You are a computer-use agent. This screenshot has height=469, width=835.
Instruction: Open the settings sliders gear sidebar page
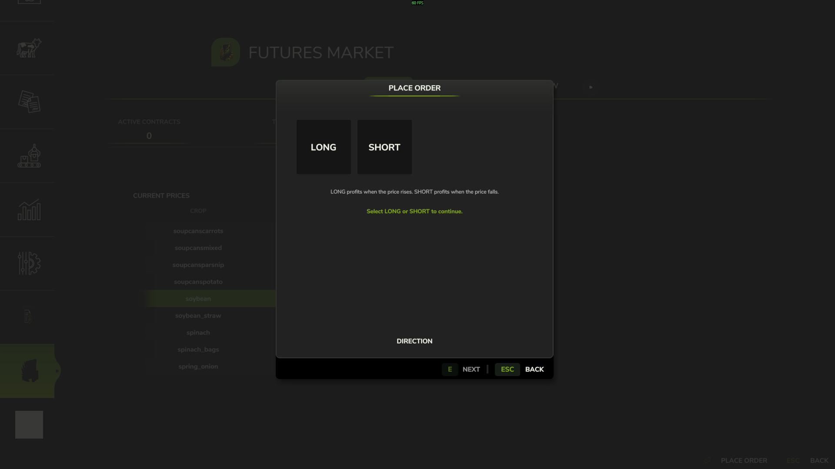[x=29, y=263]
